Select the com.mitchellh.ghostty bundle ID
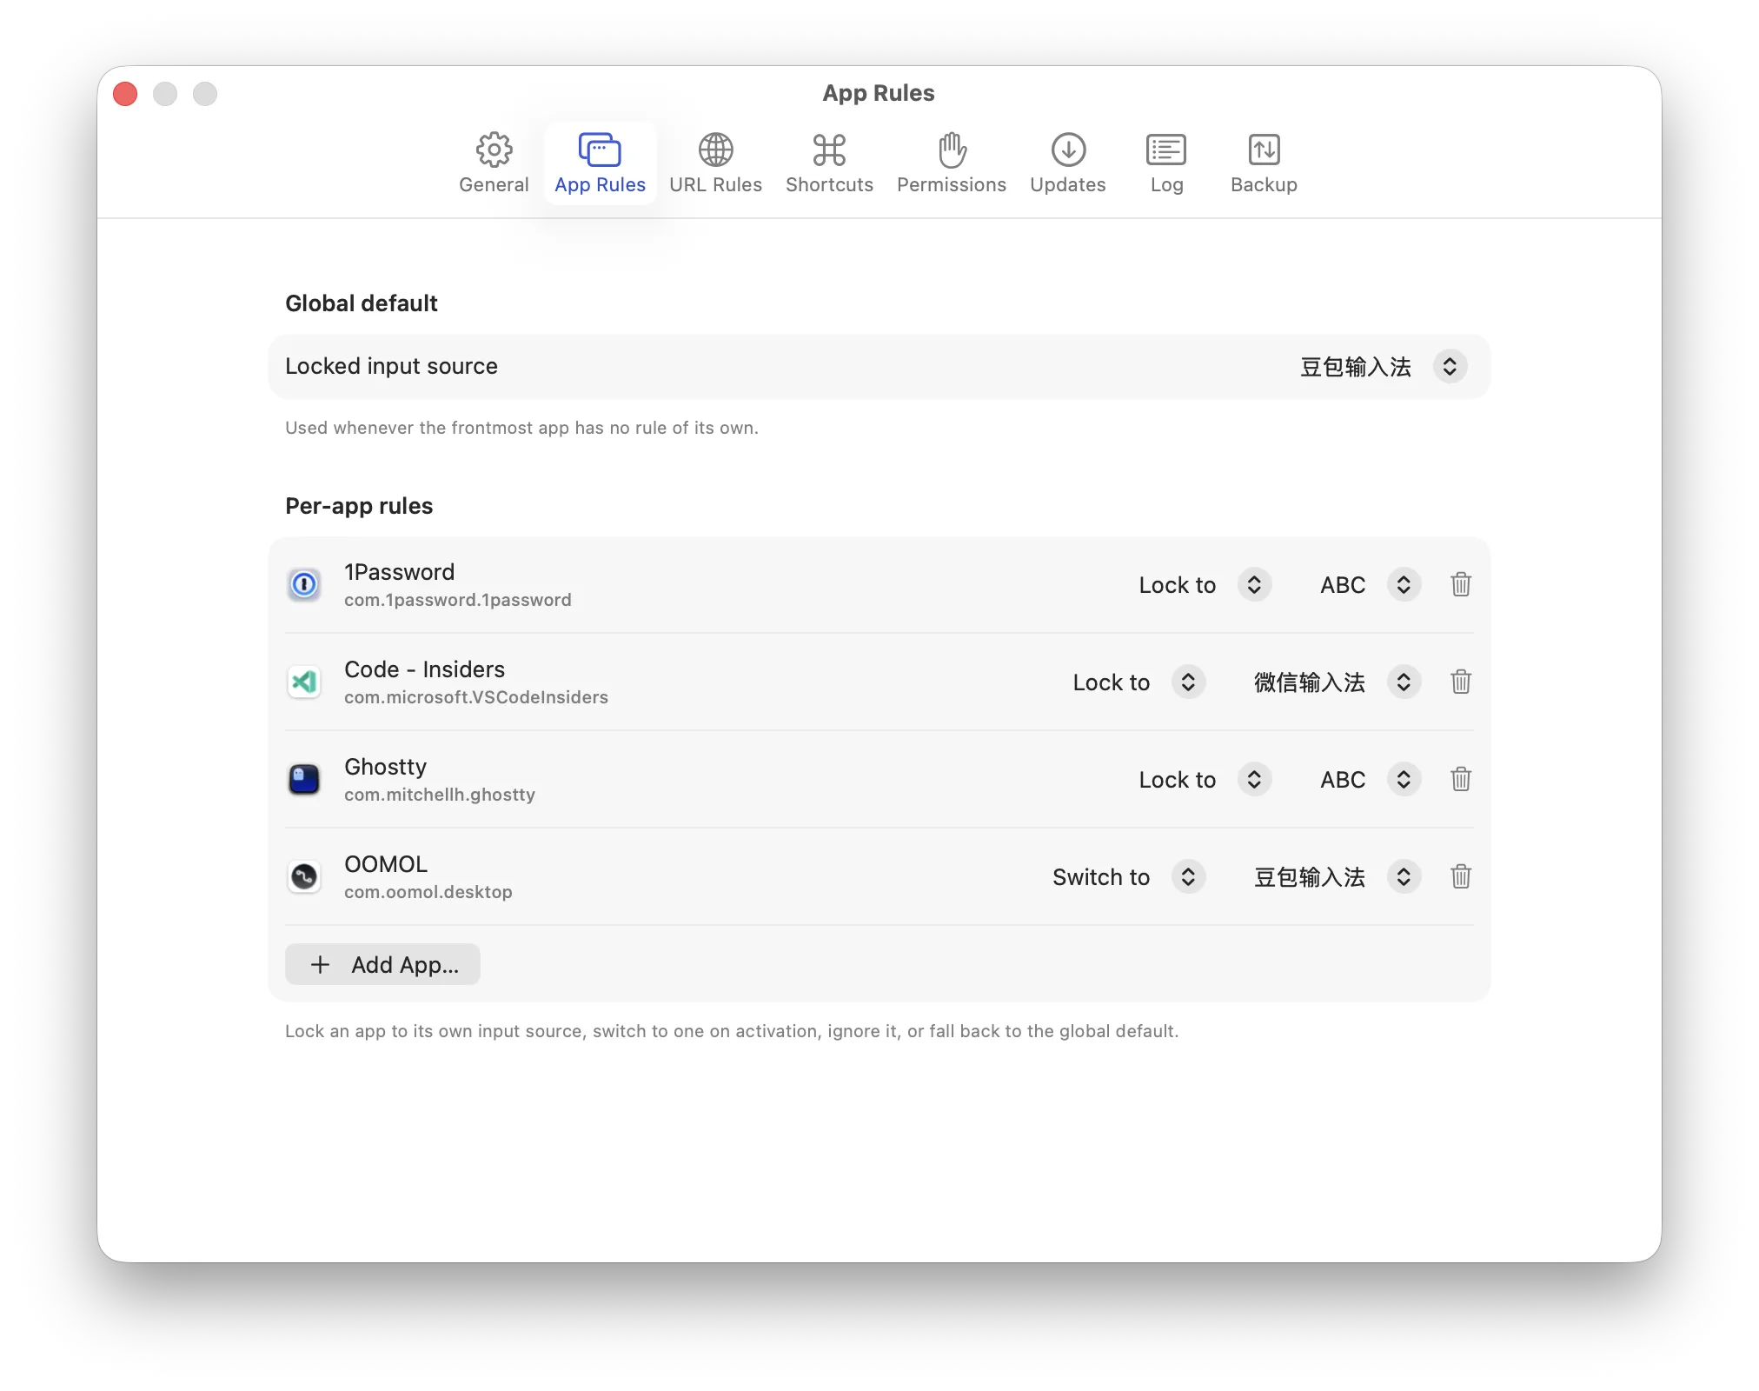This screenshot has height=1391, width=1759. click(x=440, y=795)
